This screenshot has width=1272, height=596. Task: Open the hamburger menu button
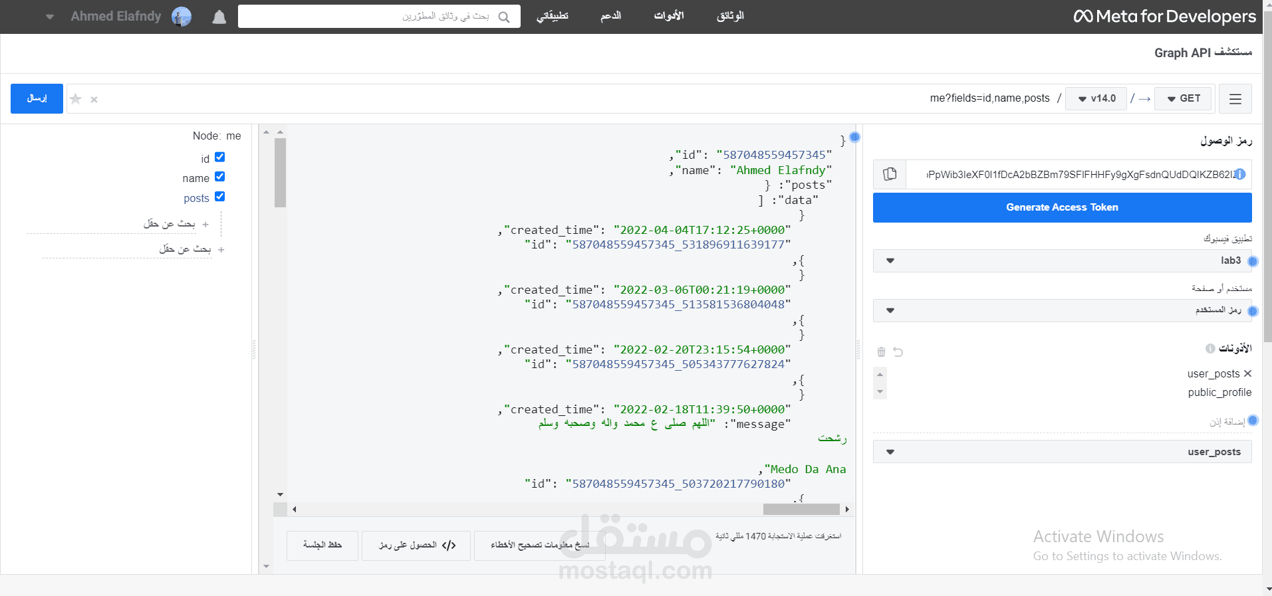(1235, 99)
